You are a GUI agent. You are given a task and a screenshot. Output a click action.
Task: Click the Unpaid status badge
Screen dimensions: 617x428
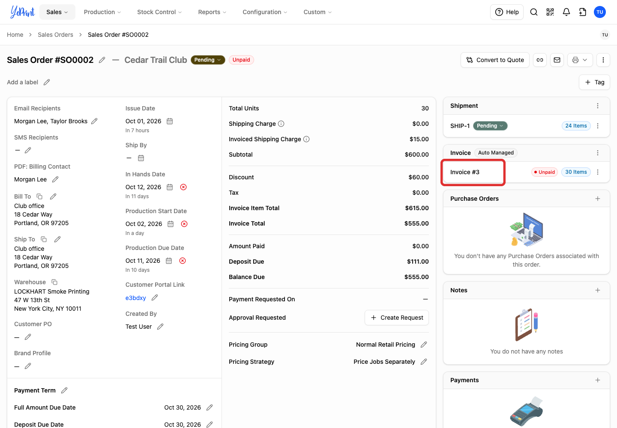pyautogui.click(x=241, y=60)
